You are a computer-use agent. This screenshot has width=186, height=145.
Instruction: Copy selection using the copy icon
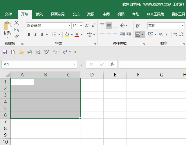(16, 30)
